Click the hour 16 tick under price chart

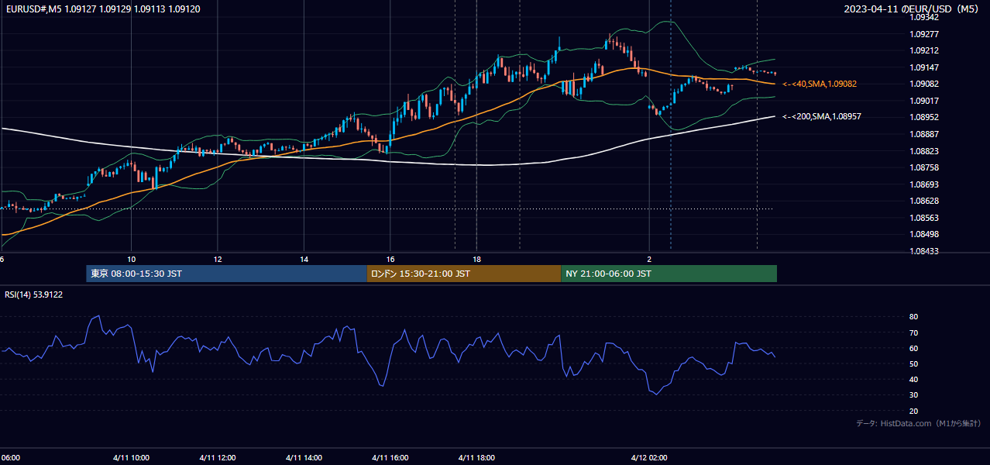(390, 259)
